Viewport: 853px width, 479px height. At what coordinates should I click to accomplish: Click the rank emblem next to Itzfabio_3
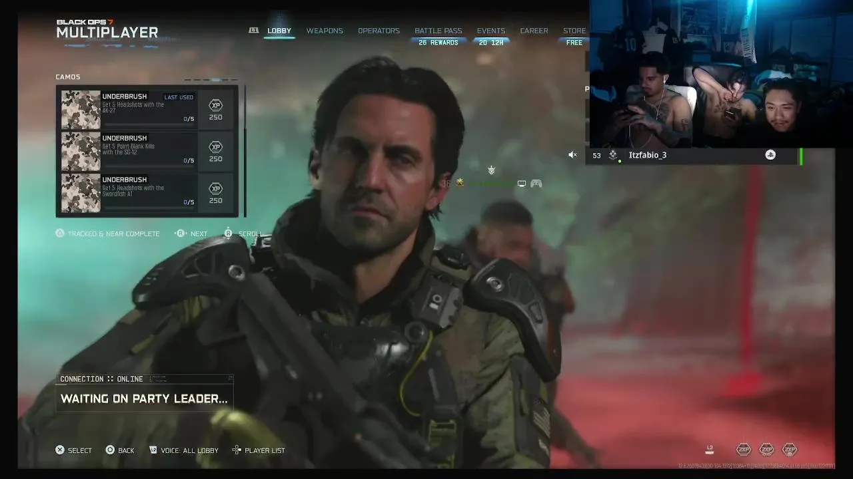tap(613, 155)
